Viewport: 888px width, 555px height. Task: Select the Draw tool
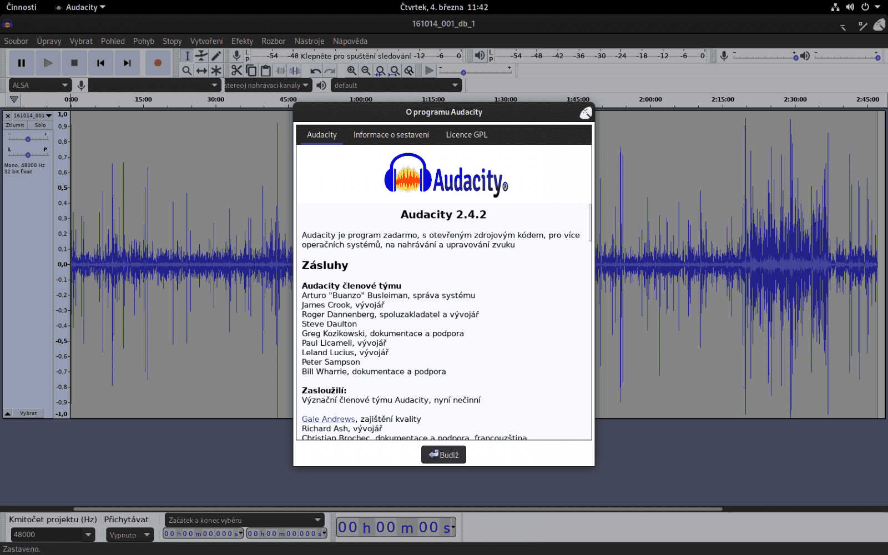216,56
